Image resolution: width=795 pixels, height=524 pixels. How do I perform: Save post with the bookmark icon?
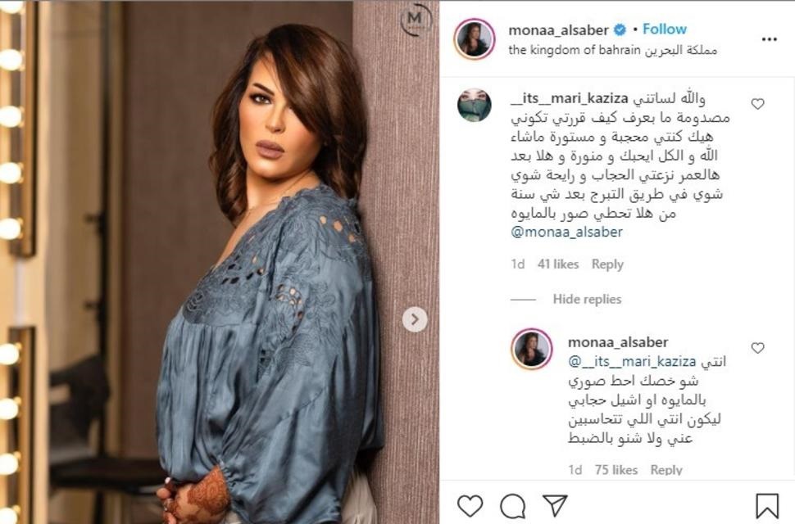point(767,506)
